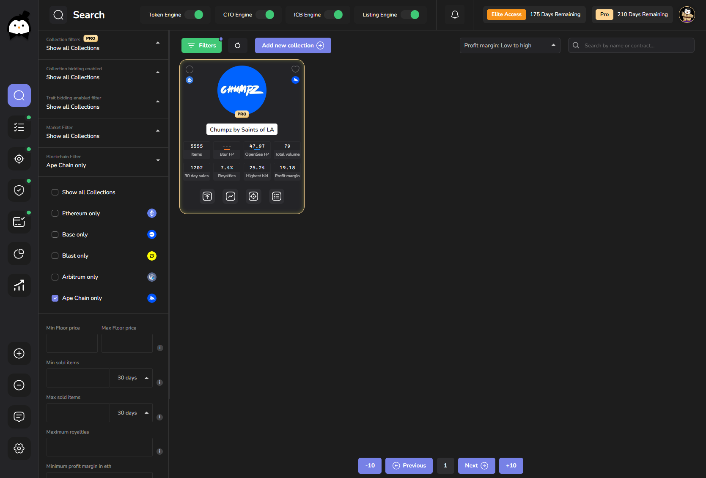
Task: Click page number 1 indicator
Action: point(445,466)
